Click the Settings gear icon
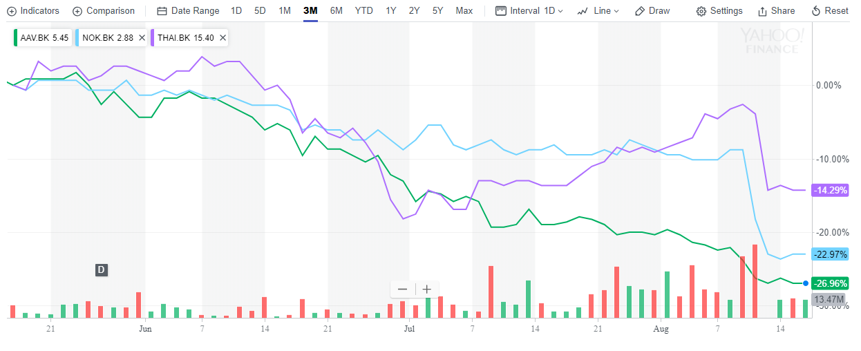Image resolution: width=861 pixels, height=351 pixels. 701,11
